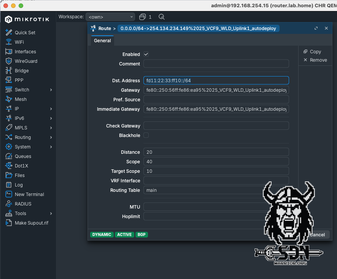
Task: Uncheck the Enabled checkbox
Action: [x=146, y=54]
